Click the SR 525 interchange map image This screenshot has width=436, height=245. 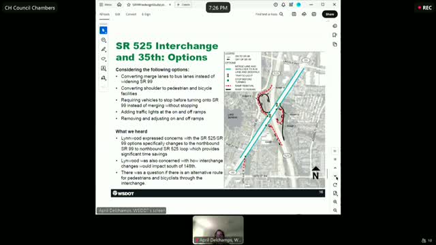pos(275,120)
